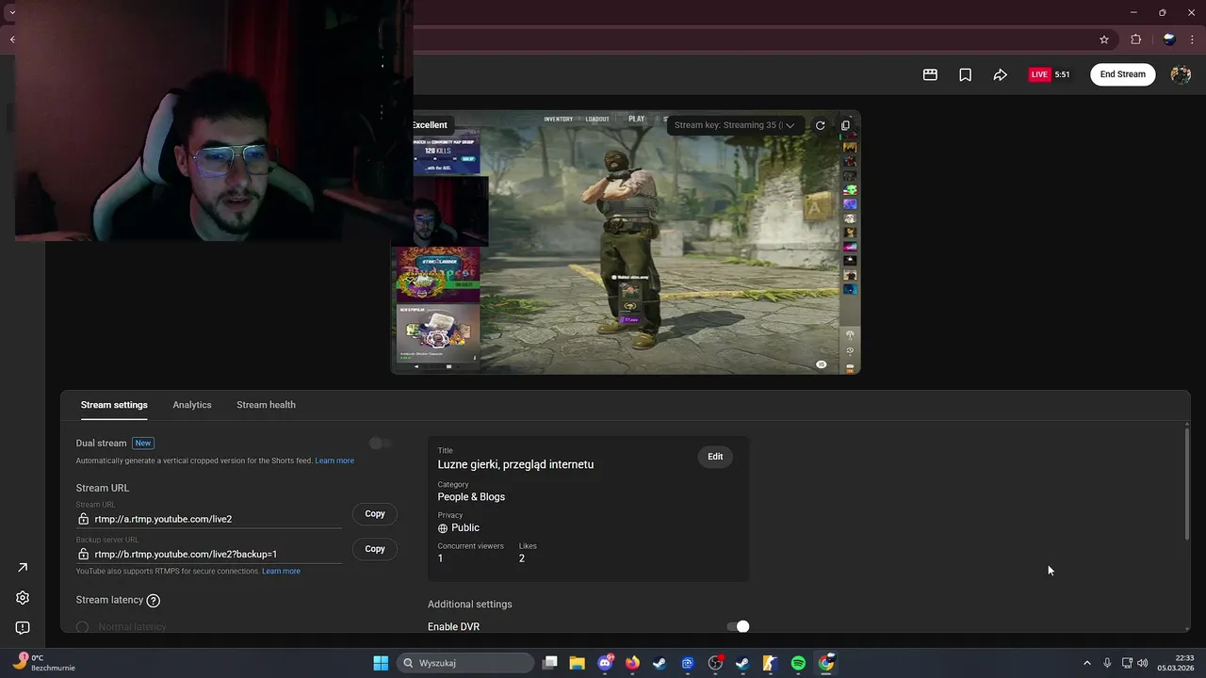
Task: Click the LIVE indicator badge
Action: coord(1039,74)
